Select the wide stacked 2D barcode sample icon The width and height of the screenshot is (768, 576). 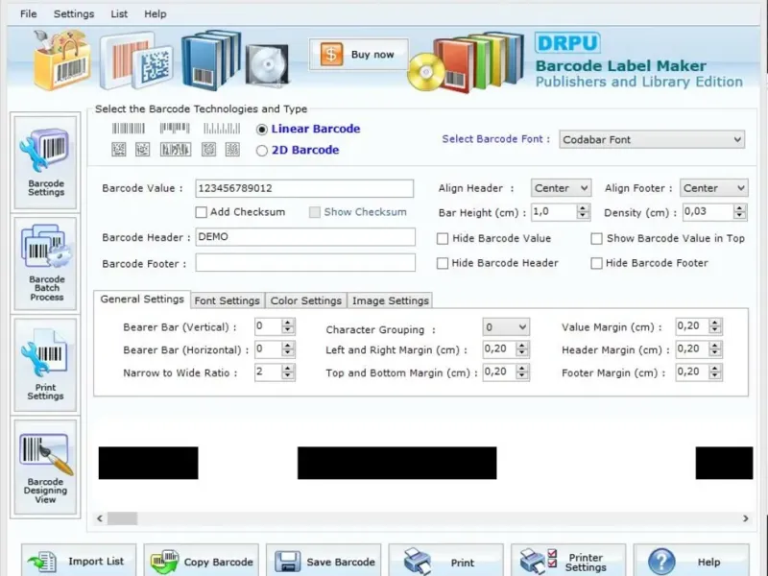click(176, 150)
